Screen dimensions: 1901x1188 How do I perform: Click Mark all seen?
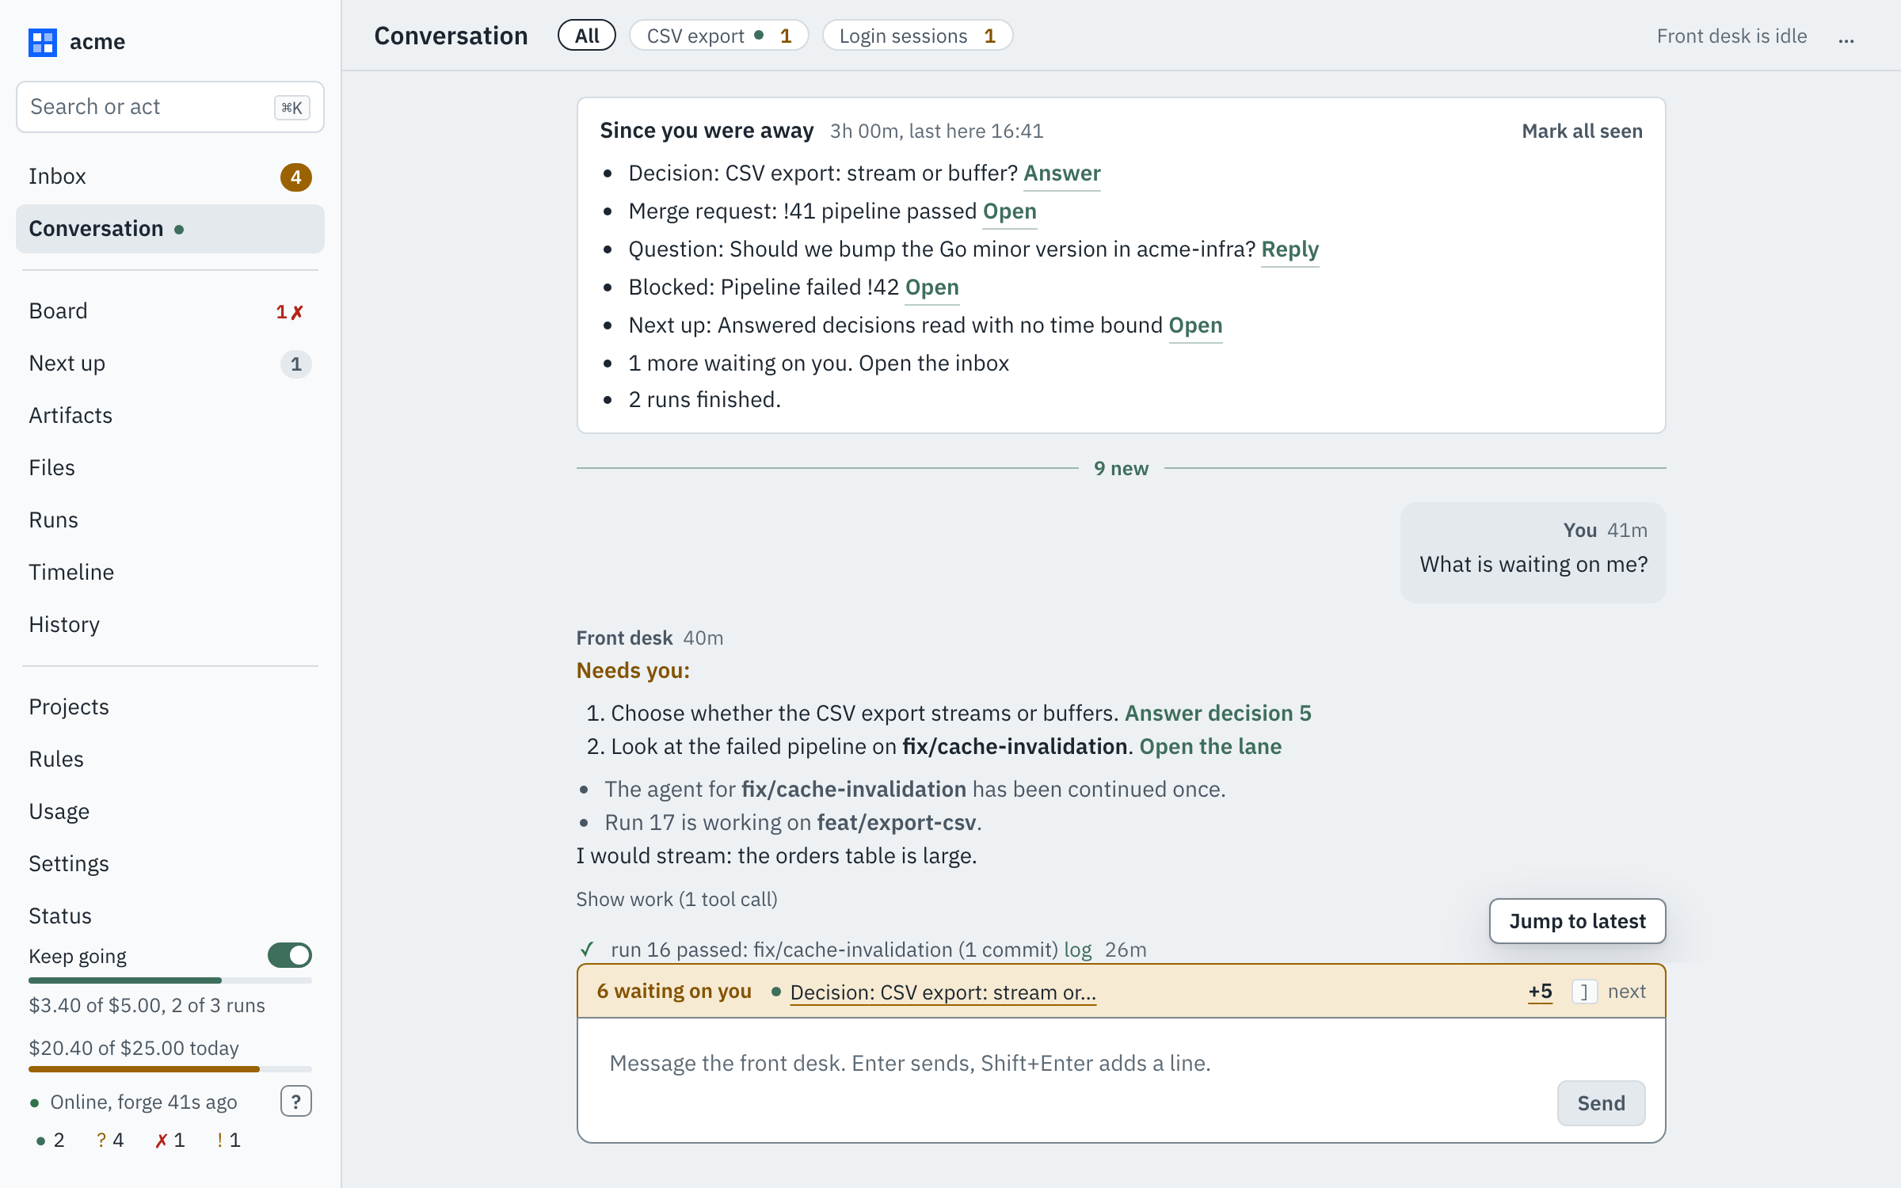coord(1582,131)
